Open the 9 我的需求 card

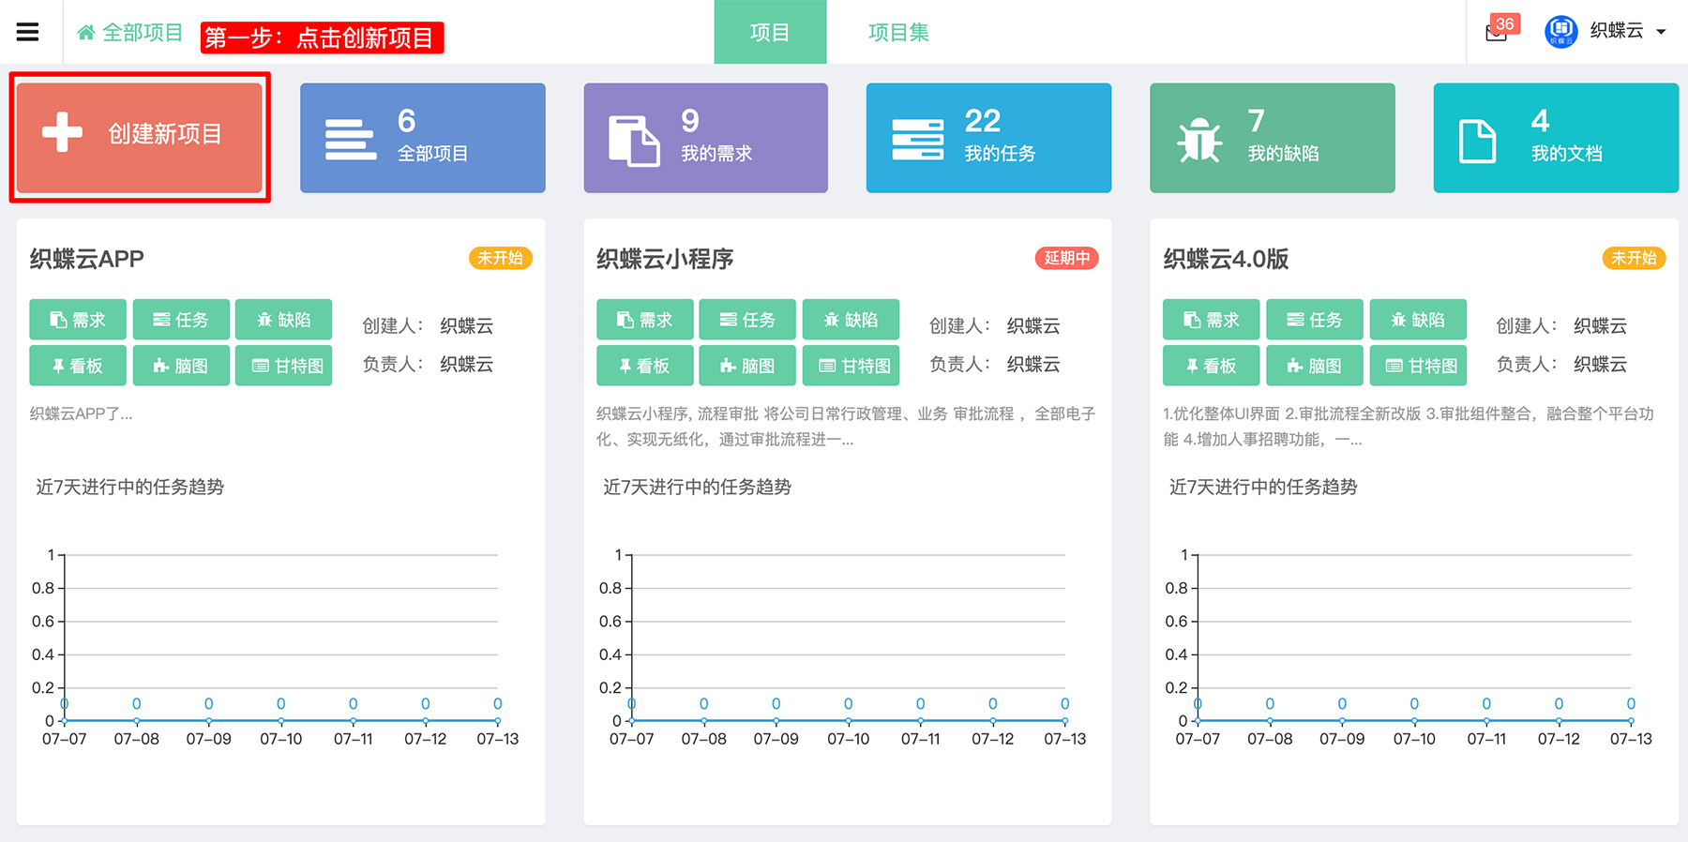point(706,138)
